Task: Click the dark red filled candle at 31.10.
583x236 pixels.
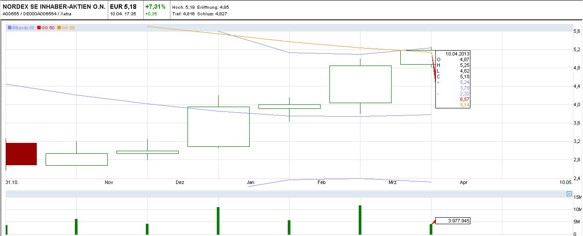Action: point(21,154)
